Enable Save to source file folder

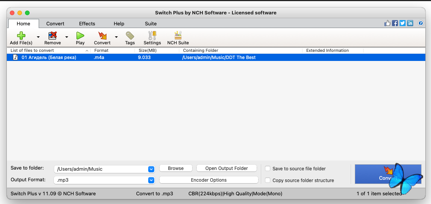coord(268,169)
